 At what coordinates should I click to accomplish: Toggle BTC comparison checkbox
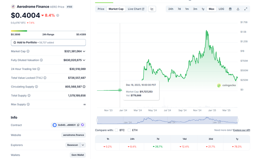(x=116, y=130)
